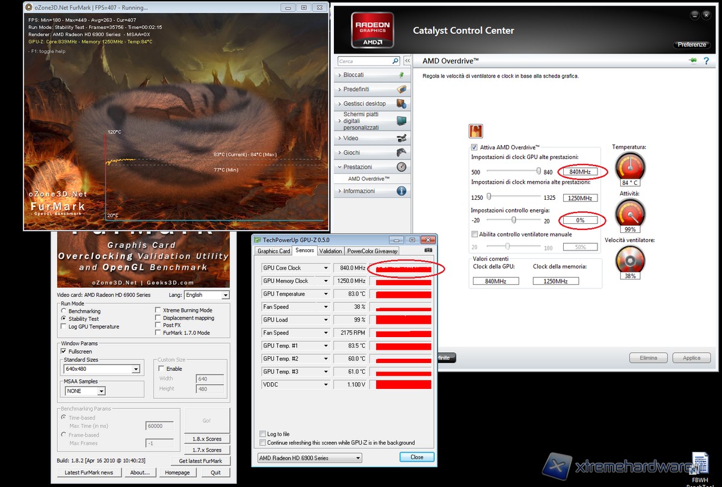
Task: Check Log GPU Temperature in FurMark
Action: pyautogui.click(x=64, y=327)
